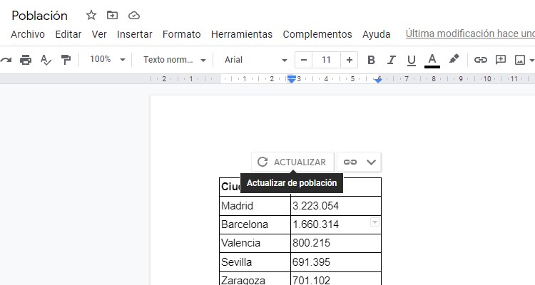Toggle italic formatting
Image resolution: width=535 pixels, height=285 pixels.
(391, 60)
